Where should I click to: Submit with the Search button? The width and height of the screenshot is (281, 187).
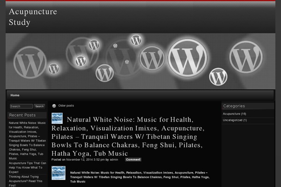39,106
